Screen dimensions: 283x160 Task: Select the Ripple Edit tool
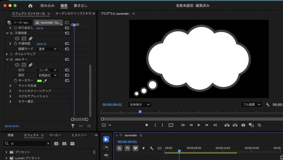tap(106, 155)
